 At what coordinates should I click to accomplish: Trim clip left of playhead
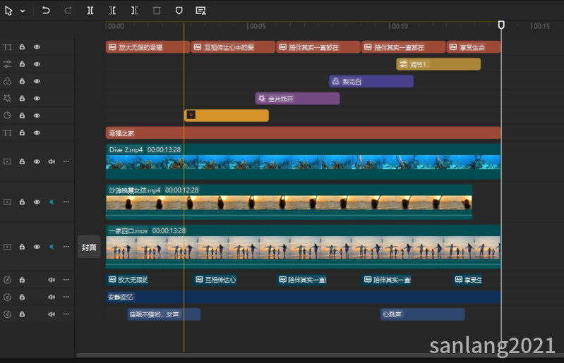pyautogui.click(x=112, y=11)
